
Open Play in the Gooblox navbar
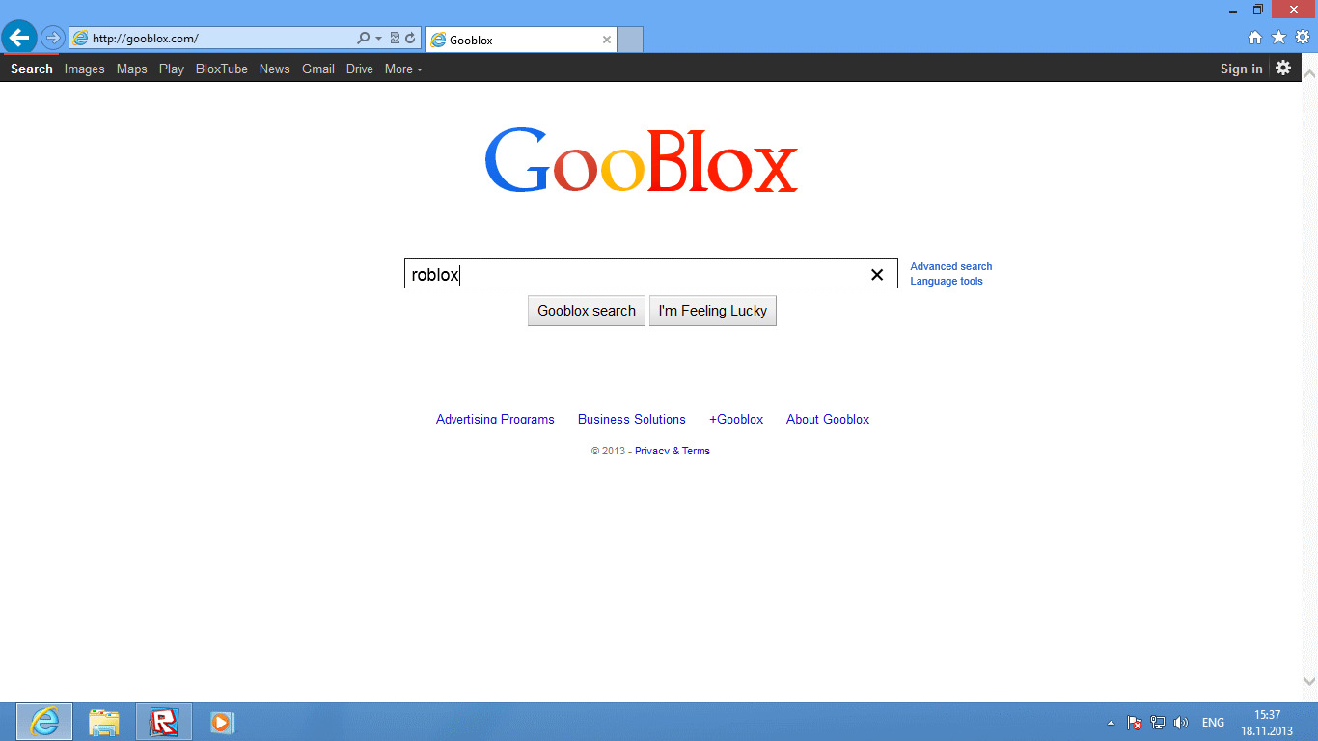click(172, 69)
